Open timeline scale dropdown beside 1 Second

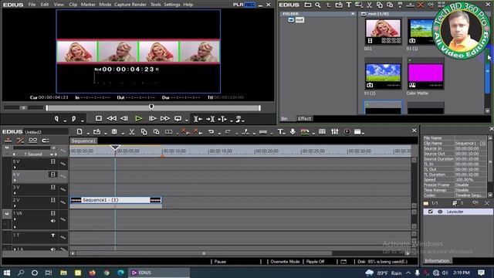pyautogui.click(x=52, y=154)
